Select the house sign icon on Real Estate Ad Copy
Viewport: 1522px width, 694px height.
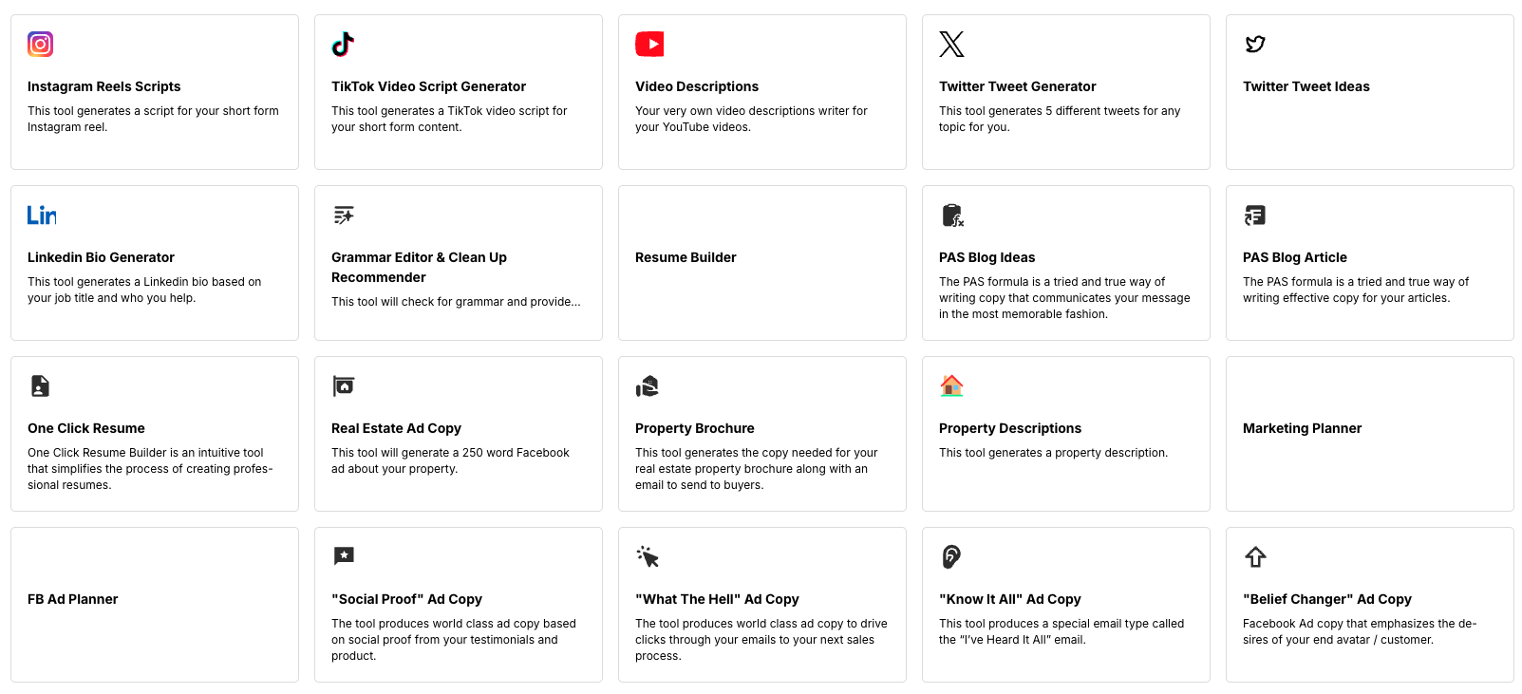pyautogui.click(x=343, y=385)
